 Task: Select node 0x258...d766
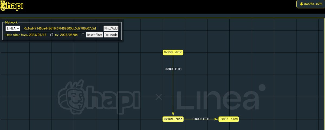click(173, 52)
